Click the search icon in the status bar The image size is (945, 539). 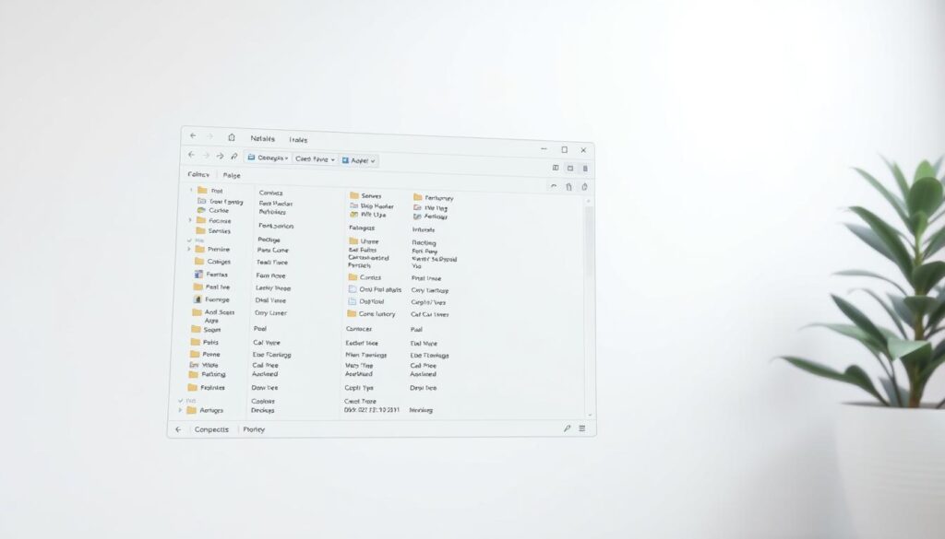566,429
